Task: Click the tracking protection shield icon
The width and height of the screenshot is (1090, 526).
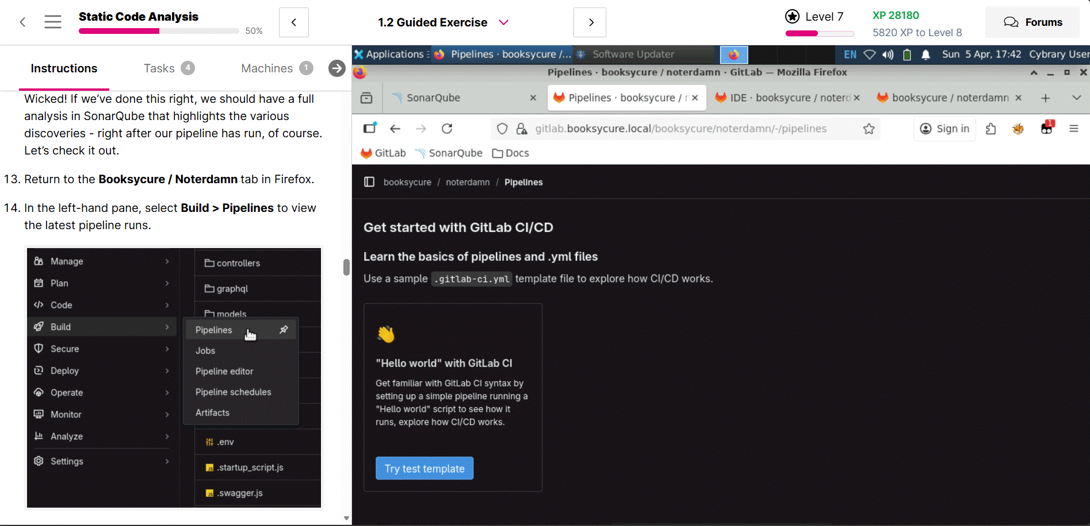Action: click(x=502, y=129)
